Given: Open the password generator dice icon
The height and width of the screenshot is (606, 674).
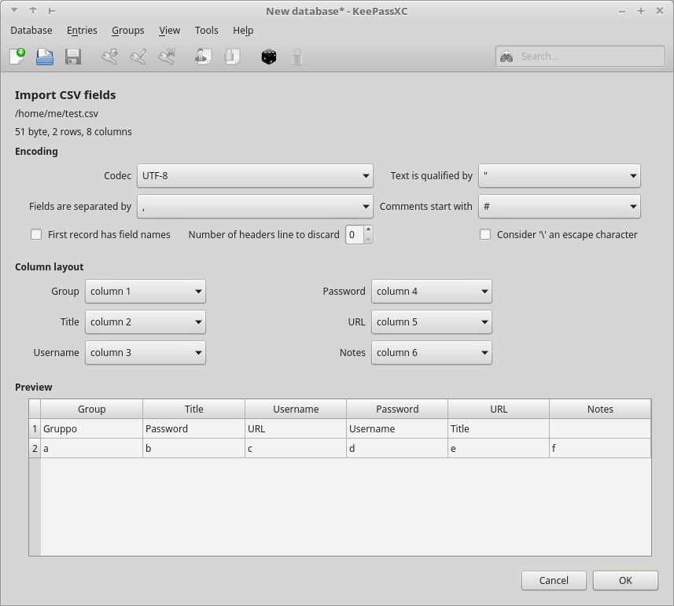Looking at the screenshot, I should [269, 56].
